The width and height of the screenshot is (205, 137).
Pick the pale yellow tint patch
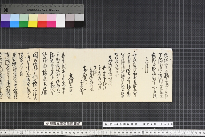(33, 17)
